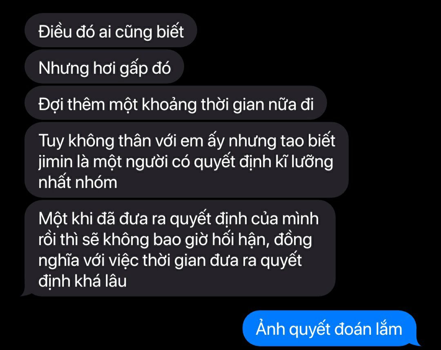Click the name "jimin" in the gray message
Viewport: 441px width, 350px height.
click(x=56, y=162)
